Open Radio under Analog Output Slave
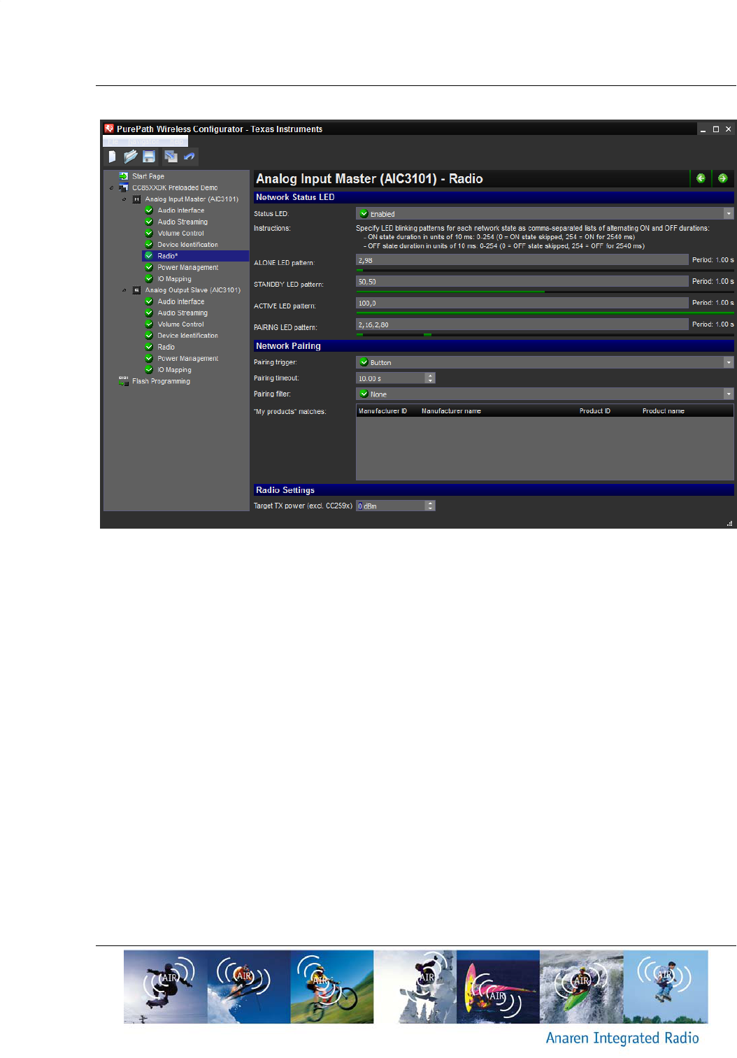Screen dimensions: 737x1058 point(166,347)
